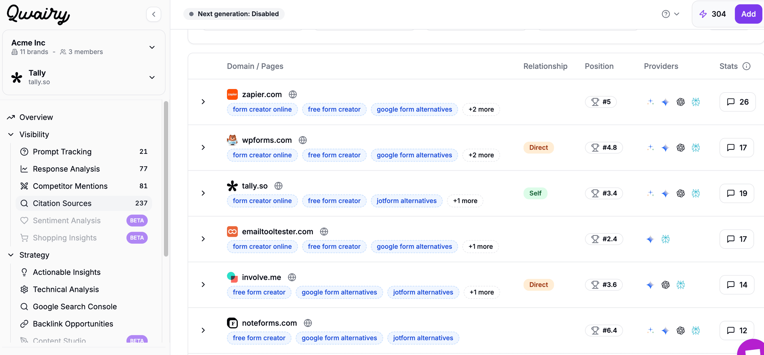Image resolution: width=764 pixels, height=355 pixels.
Task: Open the Acme Inc workspace dropdown
Action: [x=152, y=47]
